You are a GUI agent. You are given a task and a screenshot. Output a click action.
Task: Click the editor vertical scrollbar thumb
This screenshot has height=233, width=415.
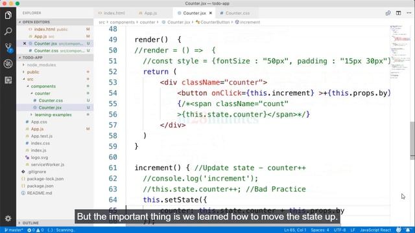[412, 140]
